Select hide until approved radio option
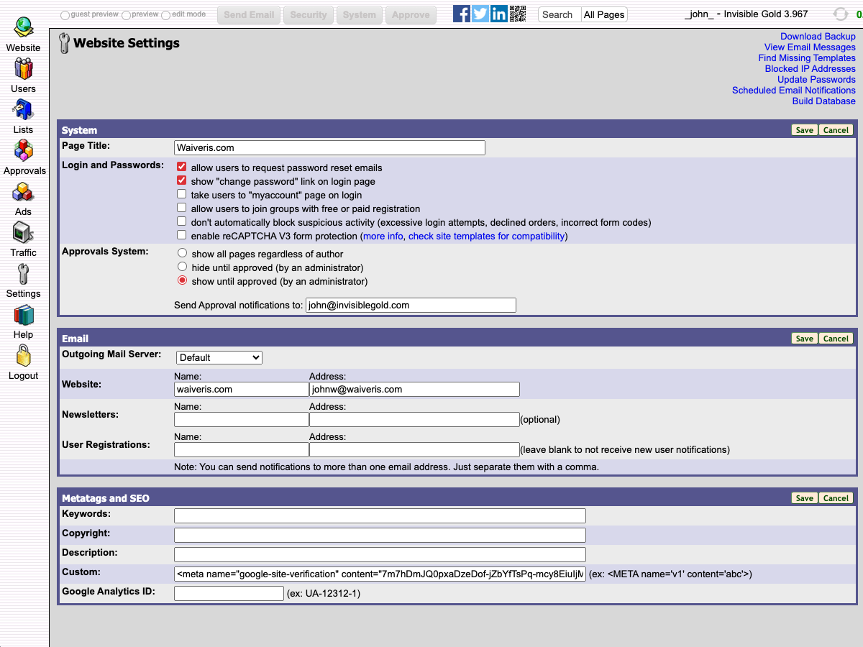 point(182,267)
